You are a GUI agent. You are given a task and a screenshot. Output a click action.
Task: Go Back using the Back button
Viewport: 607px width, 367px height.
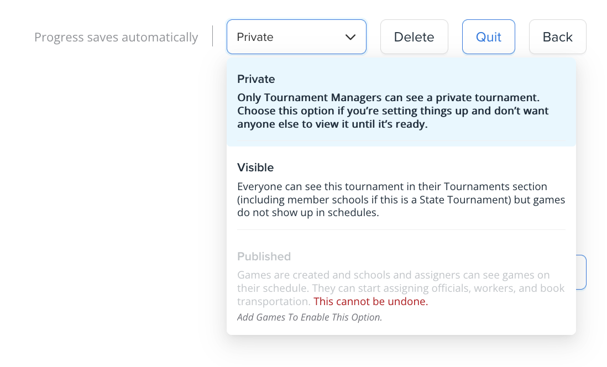point(557,37)
